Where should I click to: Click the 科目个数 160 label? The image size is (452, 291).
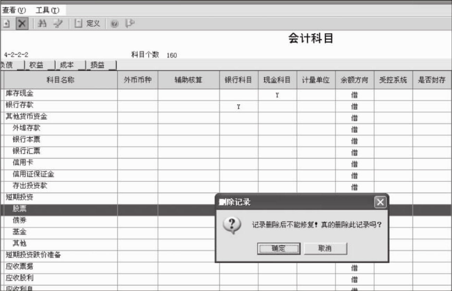pyautogui.click(x=154, y=54)
